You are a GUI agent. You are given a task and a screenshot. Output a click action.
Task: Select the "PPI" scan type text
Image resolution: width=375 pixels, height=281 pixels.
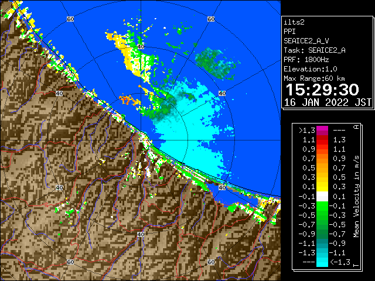click(289, 32)
